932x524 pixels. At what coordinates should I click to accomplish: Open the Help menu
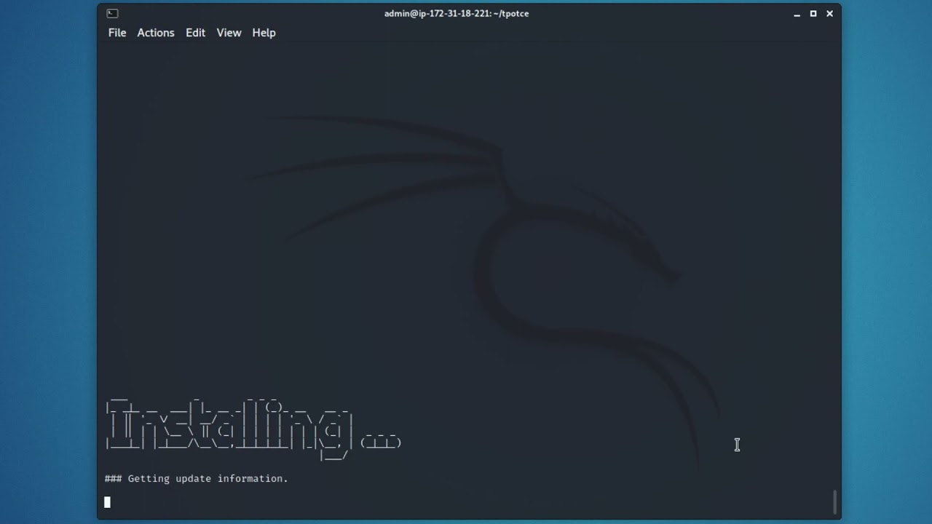pyautogui.click(x=264, y=33)
